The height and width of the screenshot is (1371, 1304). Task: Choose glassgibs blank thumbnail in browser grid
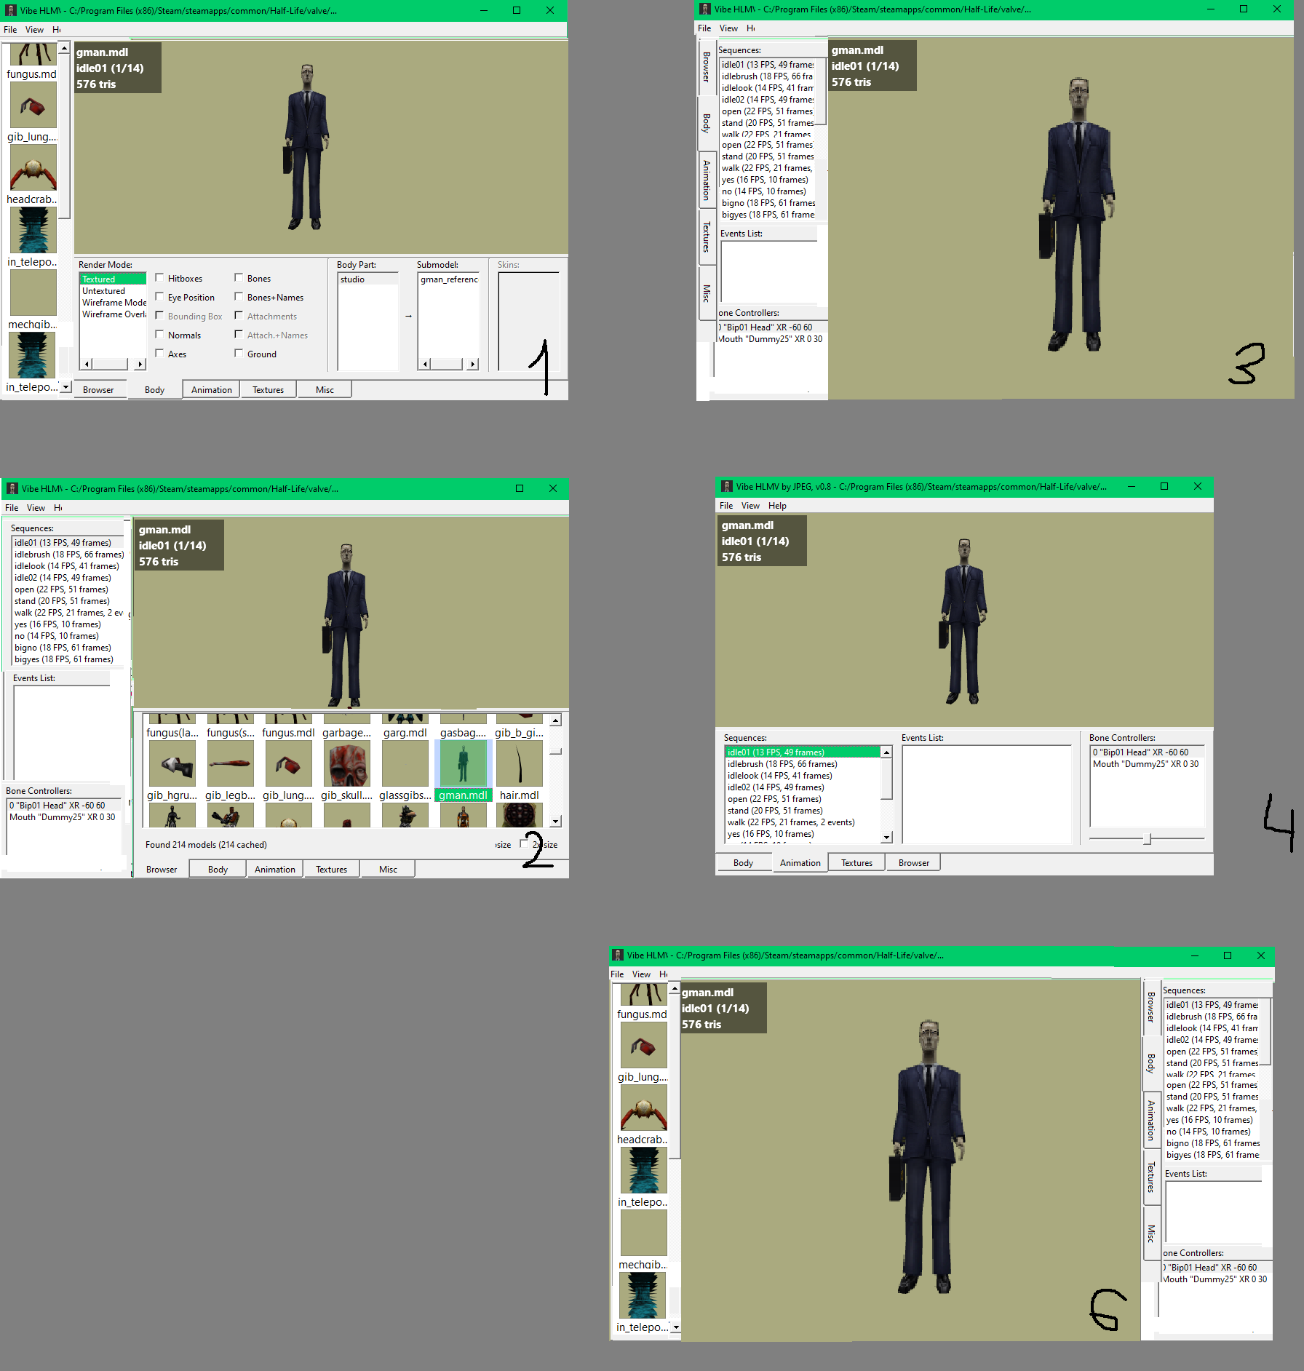point(405,764)
